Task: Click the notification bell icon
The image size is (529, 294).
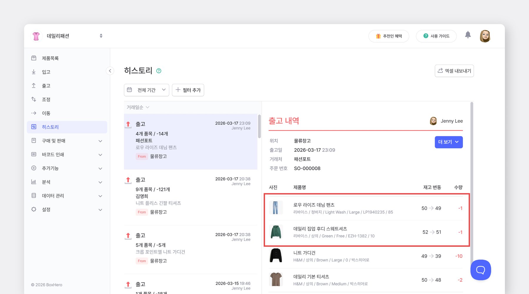Action: (x=468, y=35)
